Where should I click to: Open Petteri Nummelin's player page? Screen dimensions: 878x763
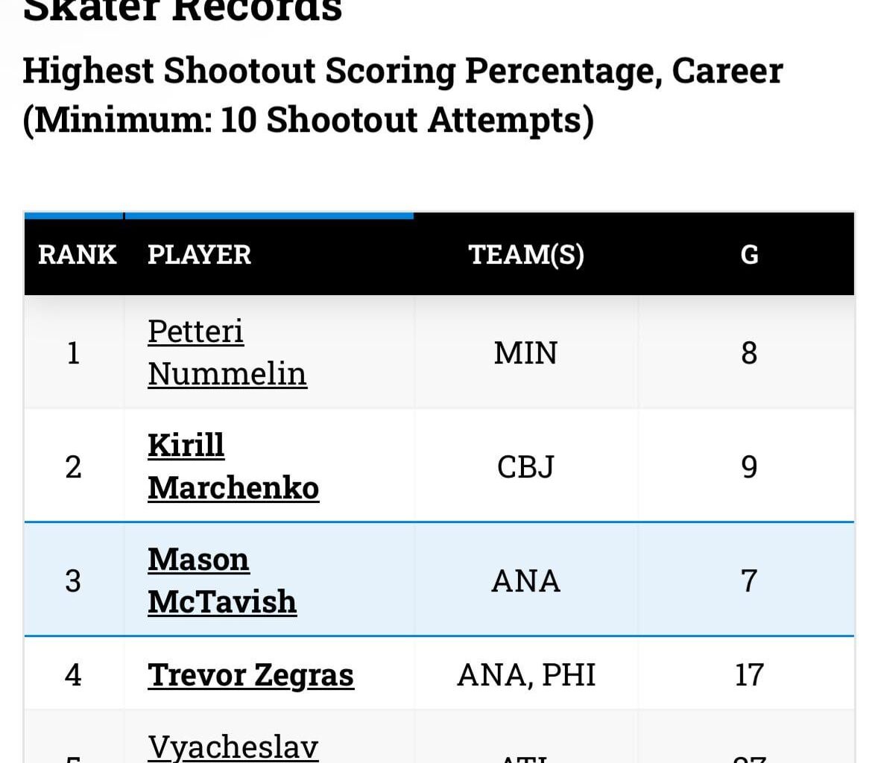(227, 352)
